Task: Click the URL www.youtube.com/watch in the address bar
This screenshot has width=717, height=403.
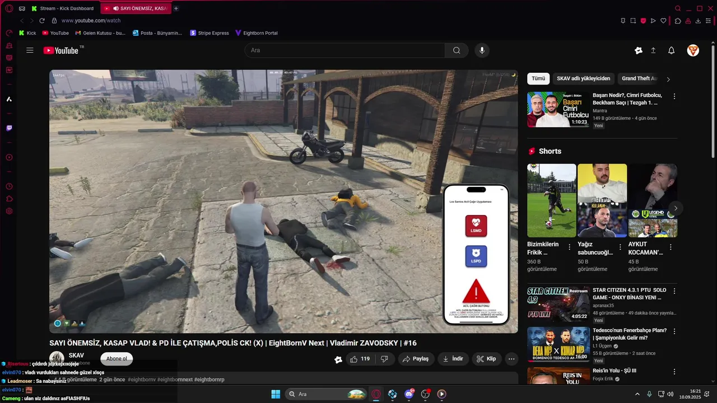Action: tap(91, 21)
